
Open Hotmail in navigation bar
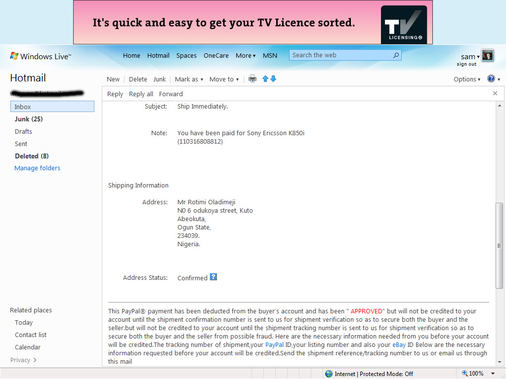[158, 55]
